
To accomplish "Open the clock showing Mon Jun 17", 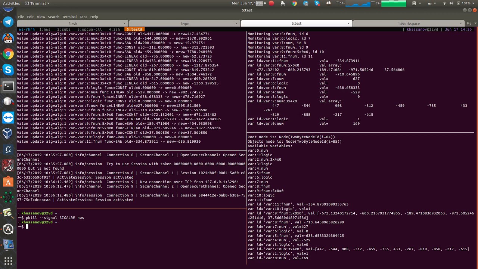I will (247, 3).
